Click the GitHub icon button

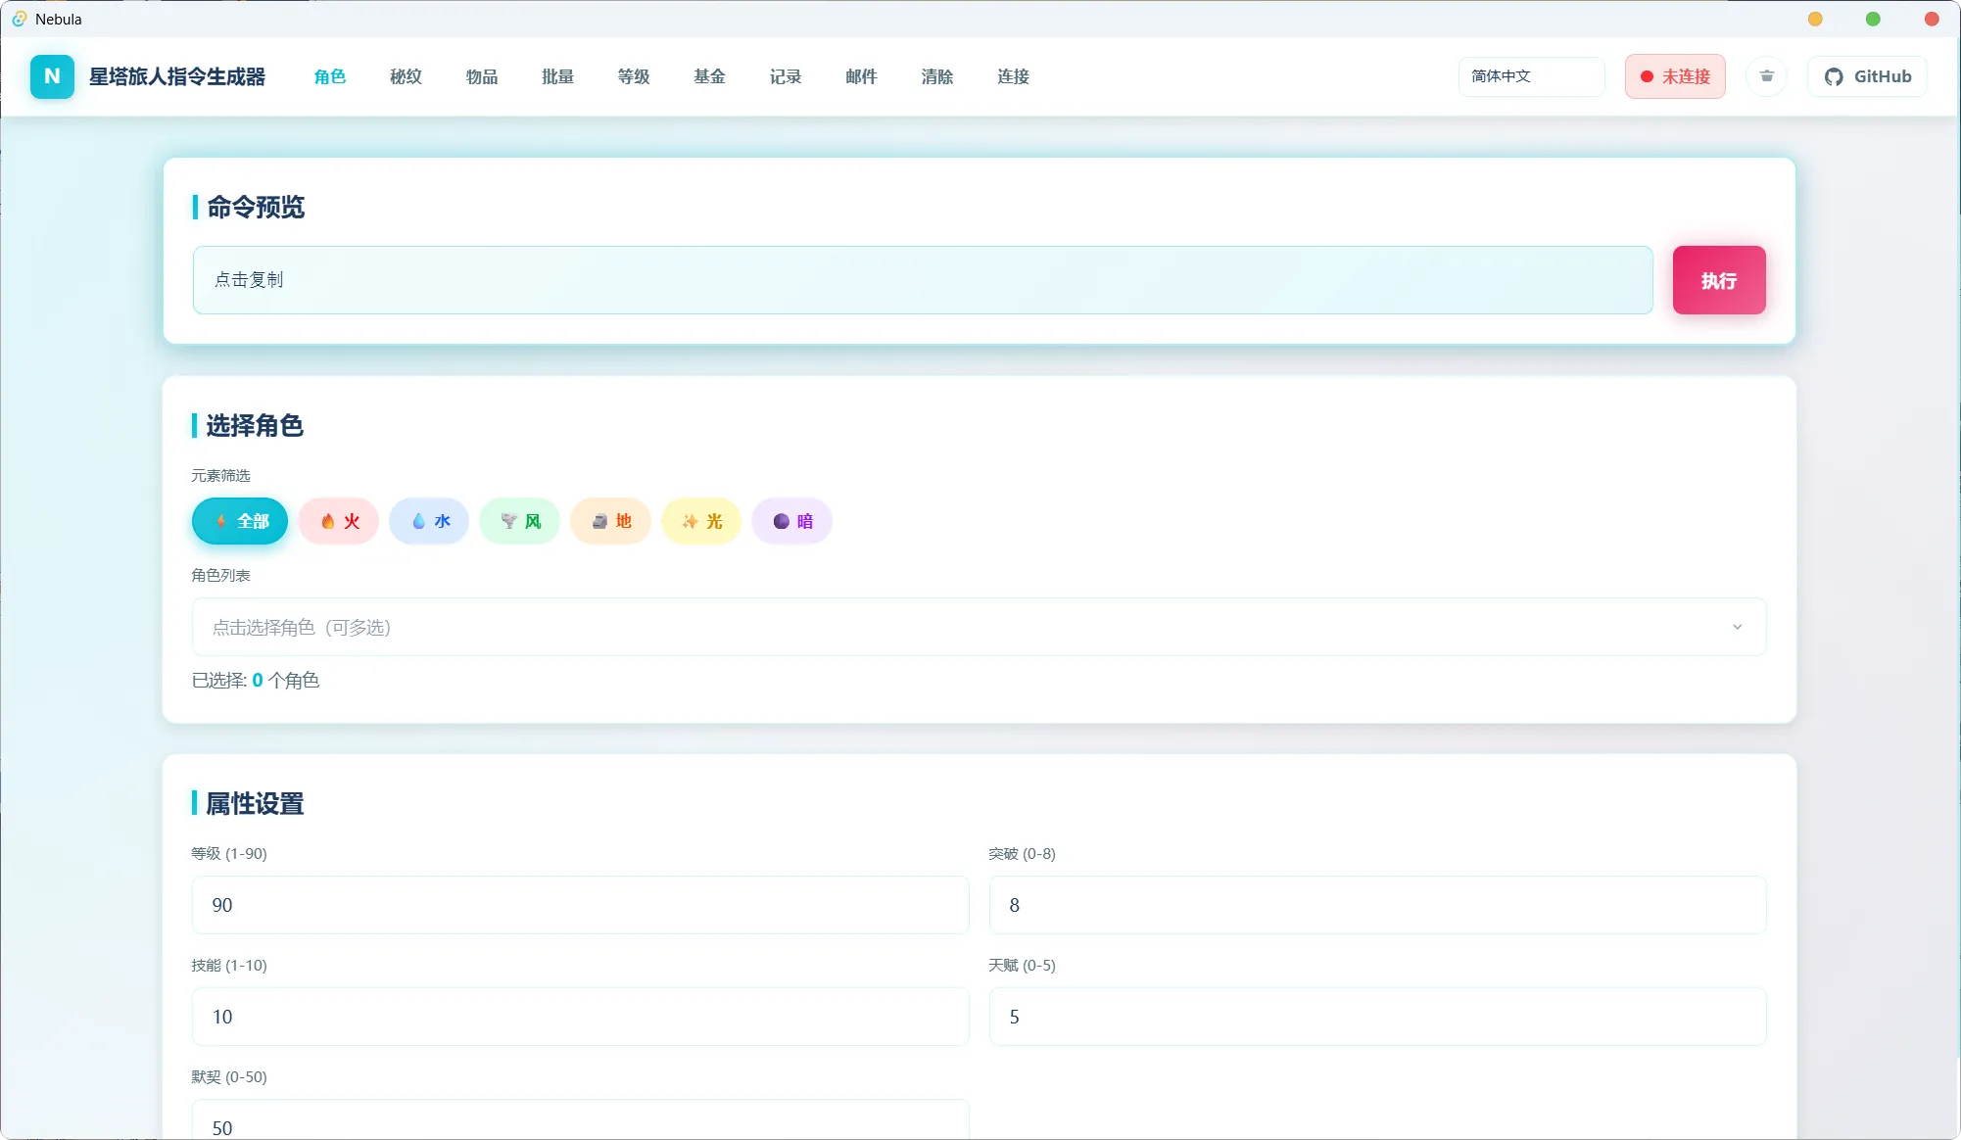click(x=1867, y=76)
